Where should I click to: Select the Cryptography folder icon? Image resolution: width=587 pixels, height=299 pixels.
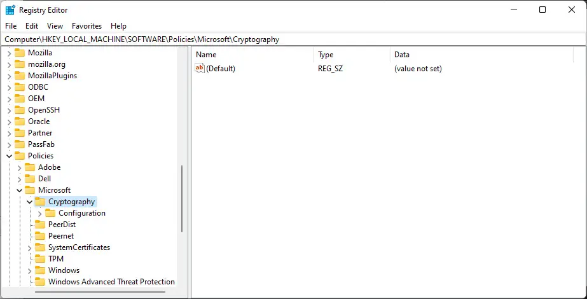pos(39,202)
